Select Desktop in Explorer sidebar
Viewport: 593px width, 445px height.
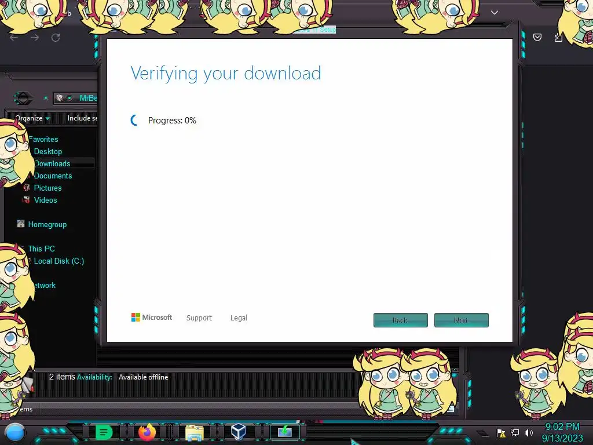pyautogui.click(x=48, y=151)
